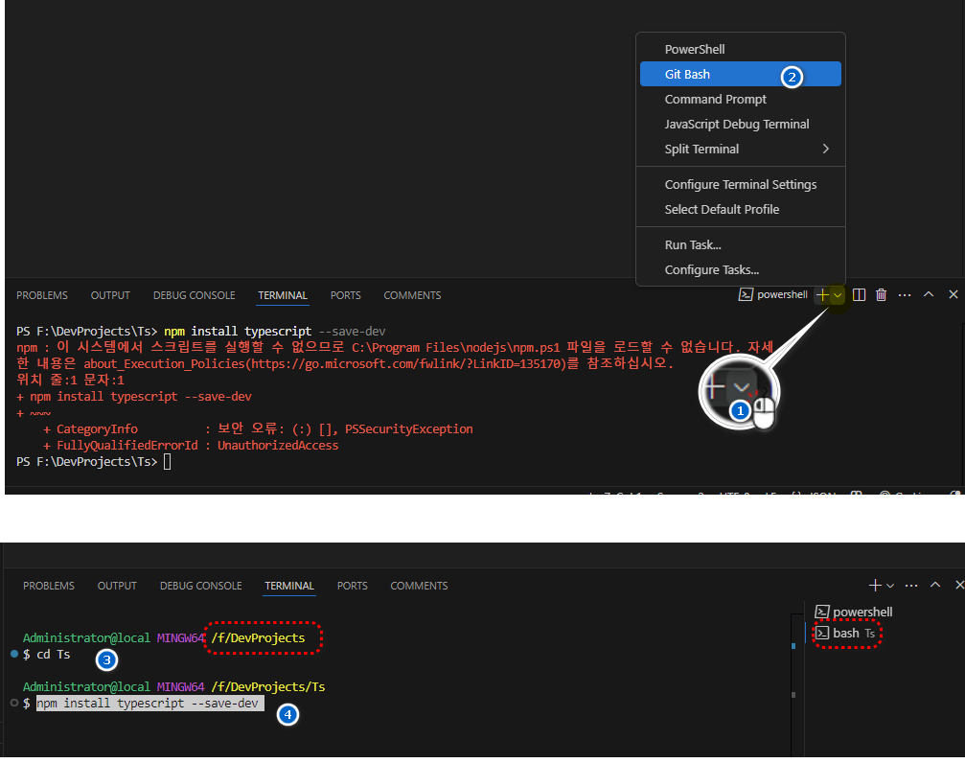Expand the Split Terminal submenu

(746, 150)
